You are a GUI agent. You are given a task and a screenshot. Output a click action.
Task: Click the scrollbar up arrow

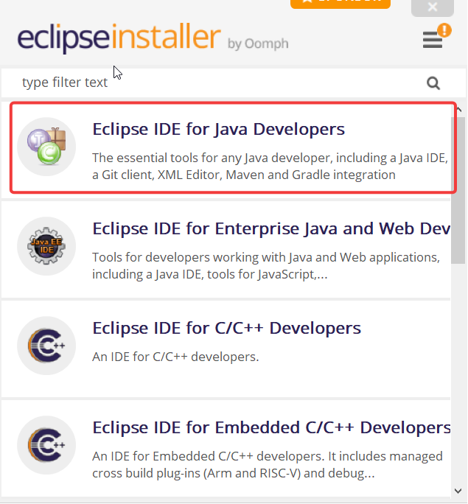[458, 110]
